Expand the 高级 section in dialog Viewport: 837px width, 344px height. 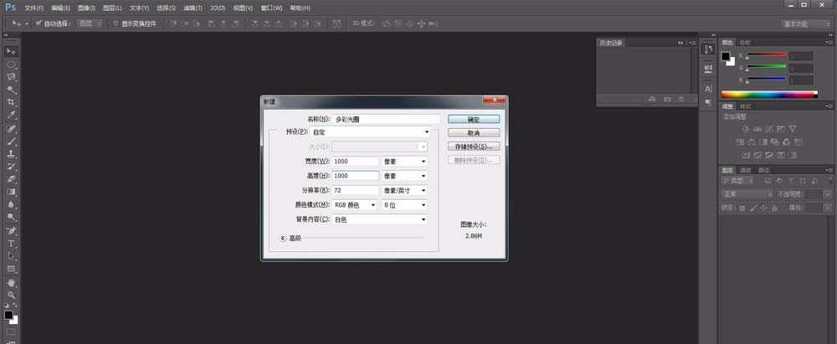click(283, 238)
